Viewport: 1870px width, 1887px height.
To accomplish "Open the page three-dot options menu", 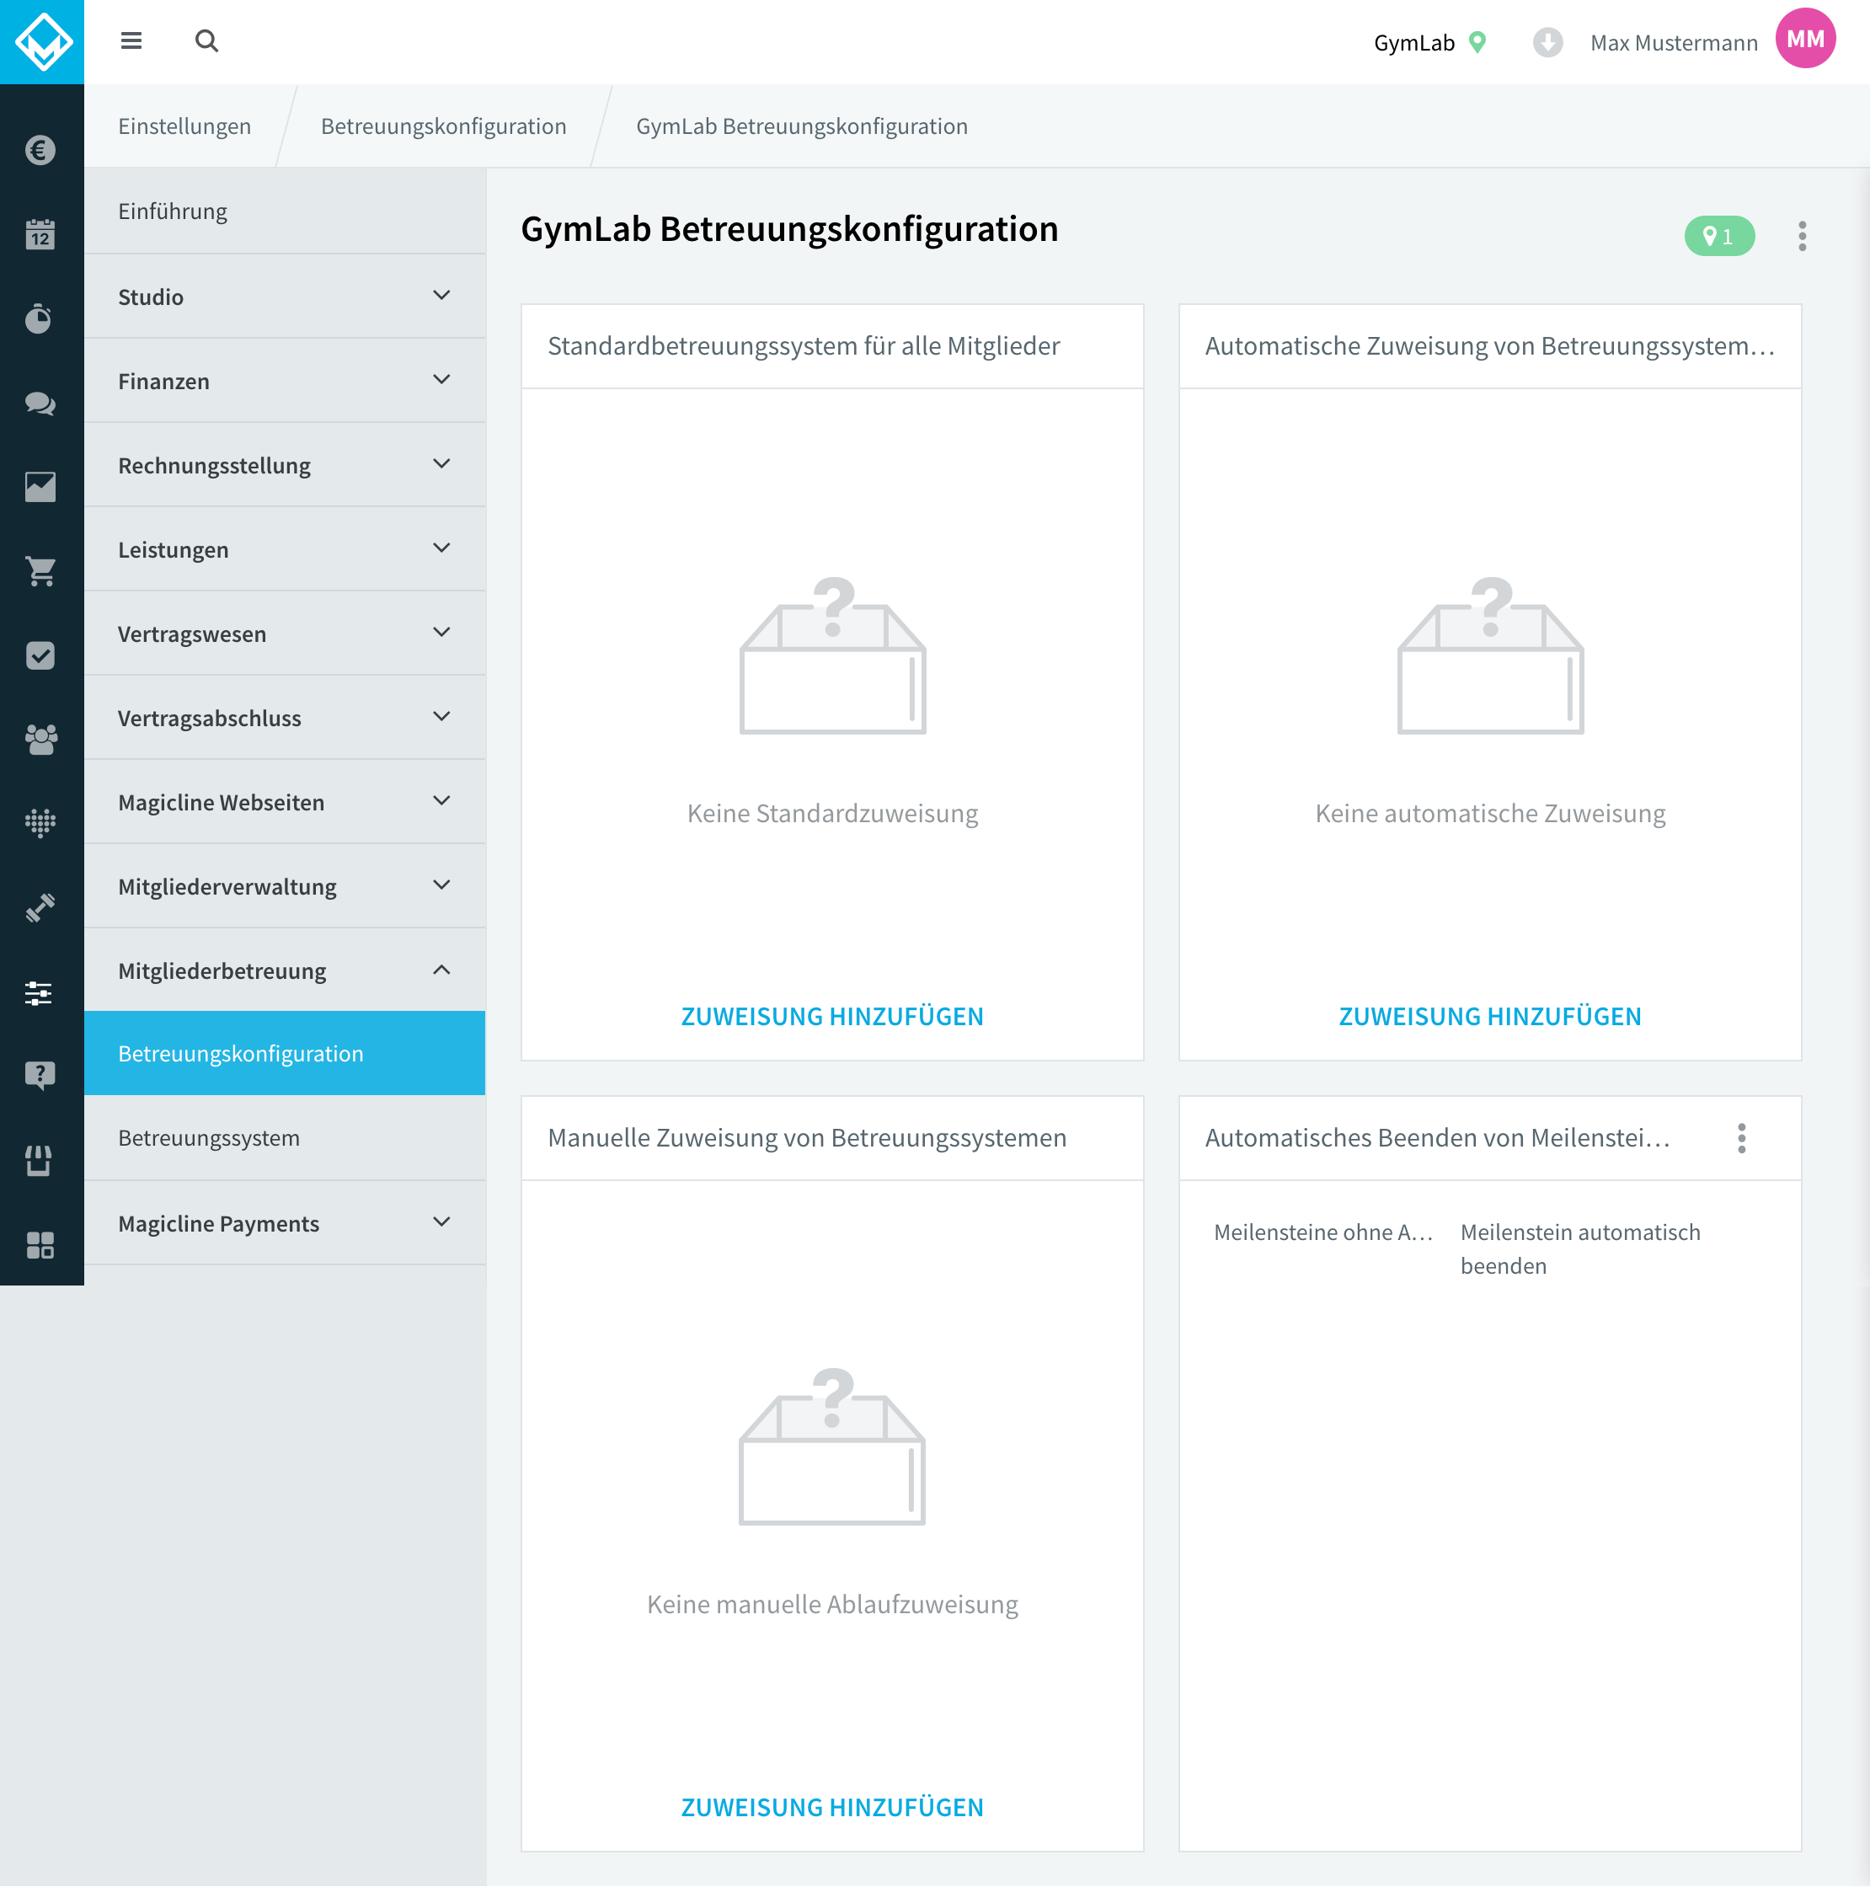I will (1802, 235).
